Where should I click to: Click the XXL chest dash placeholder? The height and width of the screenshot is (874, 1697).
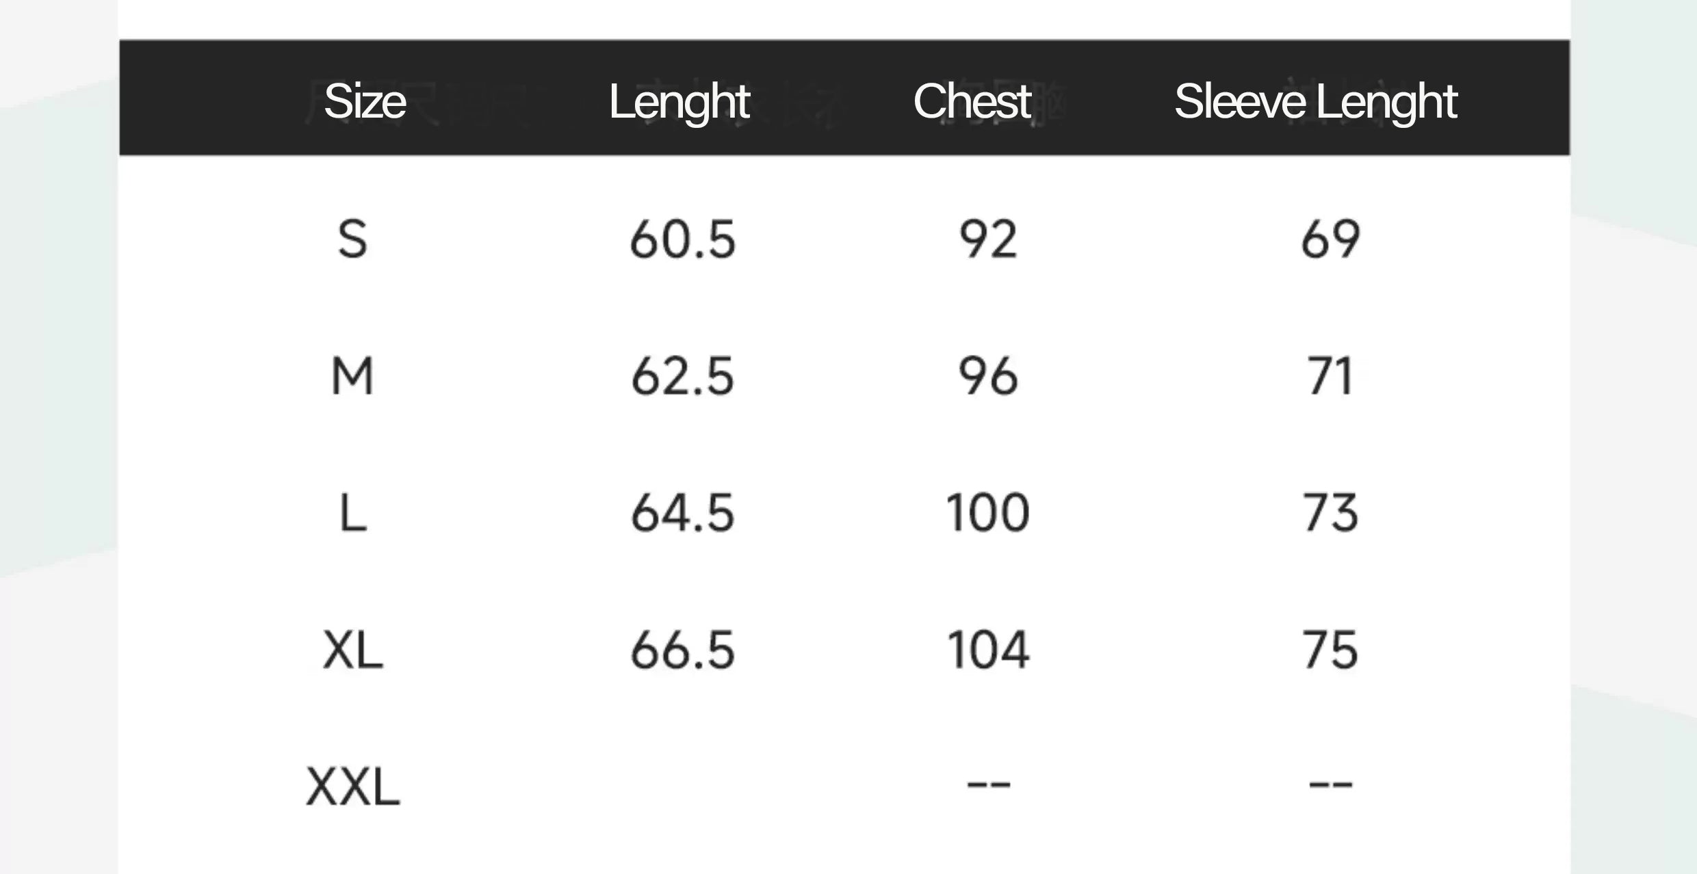(x=988, y=784)
